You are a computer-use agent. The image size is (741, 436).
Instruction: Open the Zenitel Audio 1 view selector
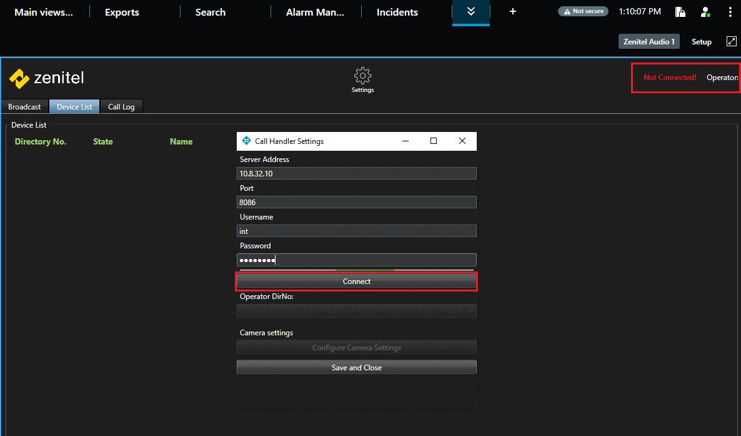coord(649,42)
